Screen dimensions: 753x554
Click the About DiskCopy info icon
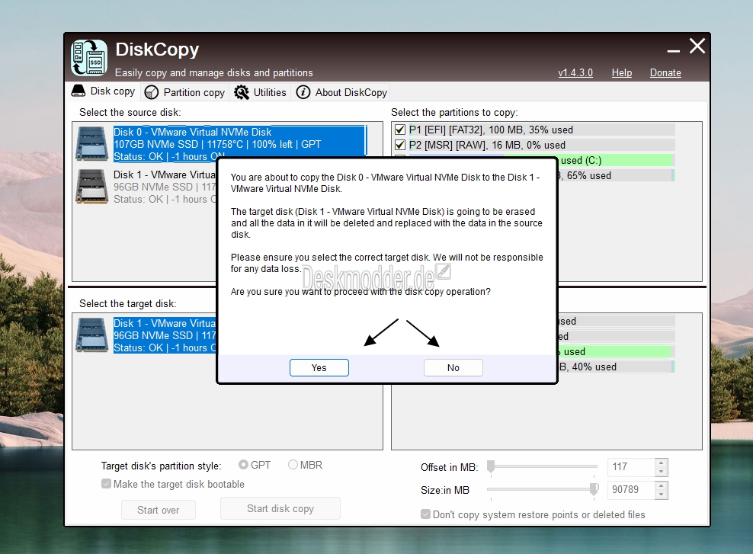coord(303,92)
